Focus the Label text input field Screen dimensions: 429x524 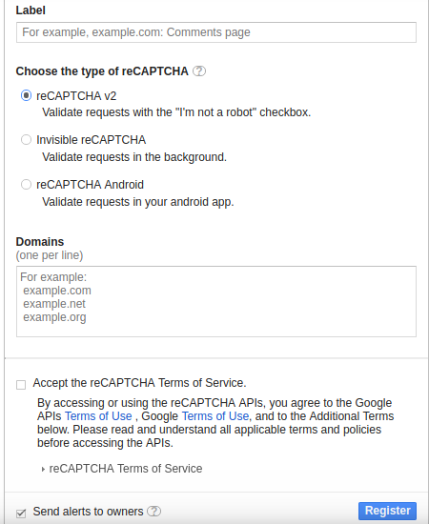tap(216, 32)
